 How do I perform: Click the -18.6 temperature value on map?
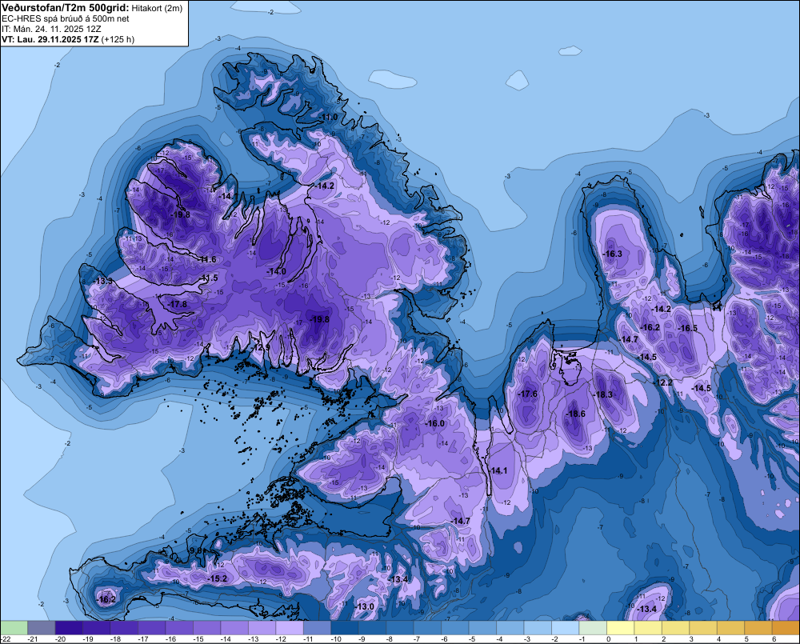pos(575,414)
